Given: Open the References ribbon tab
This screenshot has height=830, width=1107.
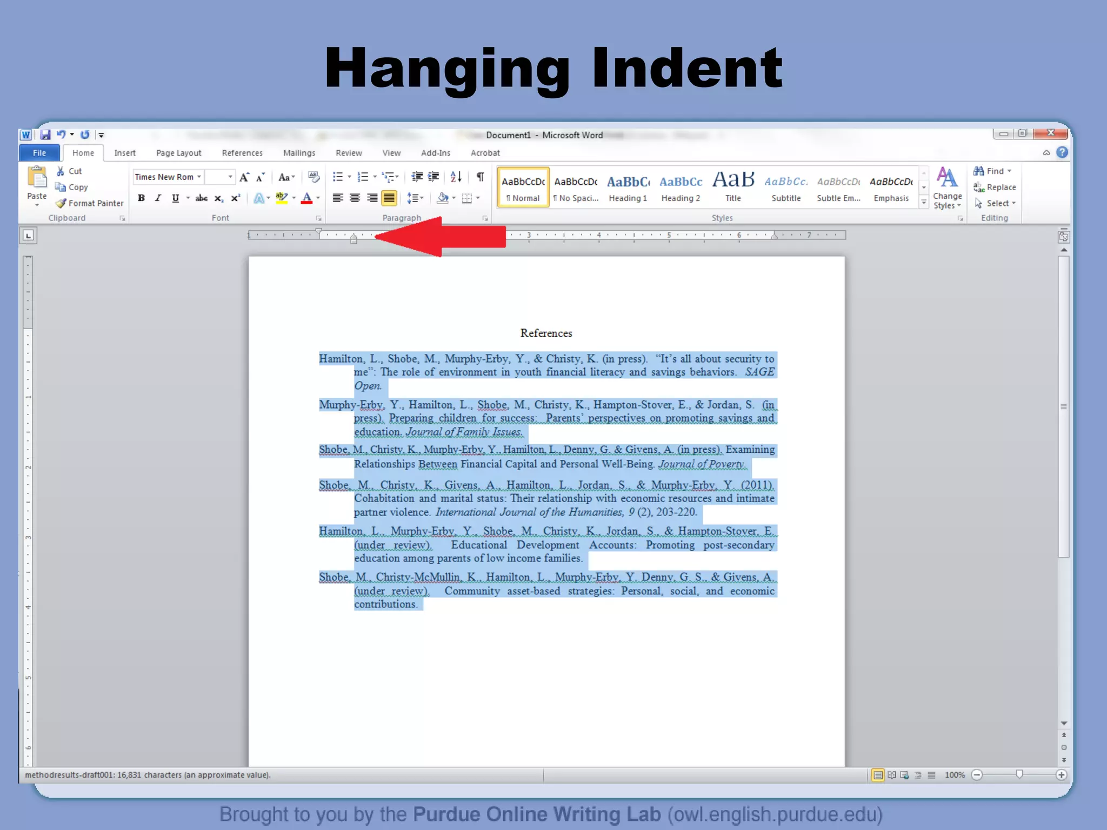Looking at the screenshot, I should pos(242,153).
